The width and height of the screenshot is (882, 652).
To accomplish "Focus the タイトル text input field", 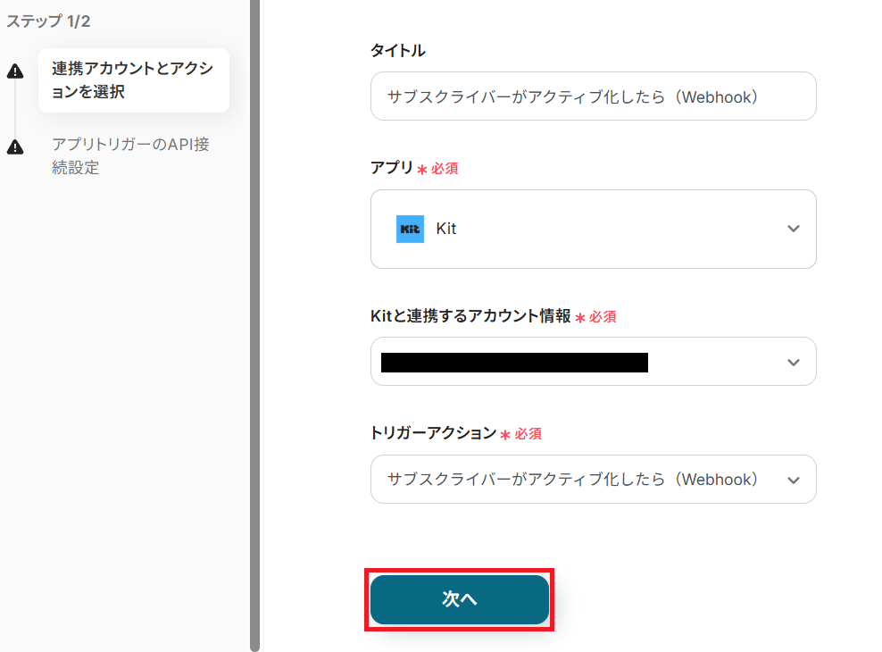I will [x=593, y=96].
